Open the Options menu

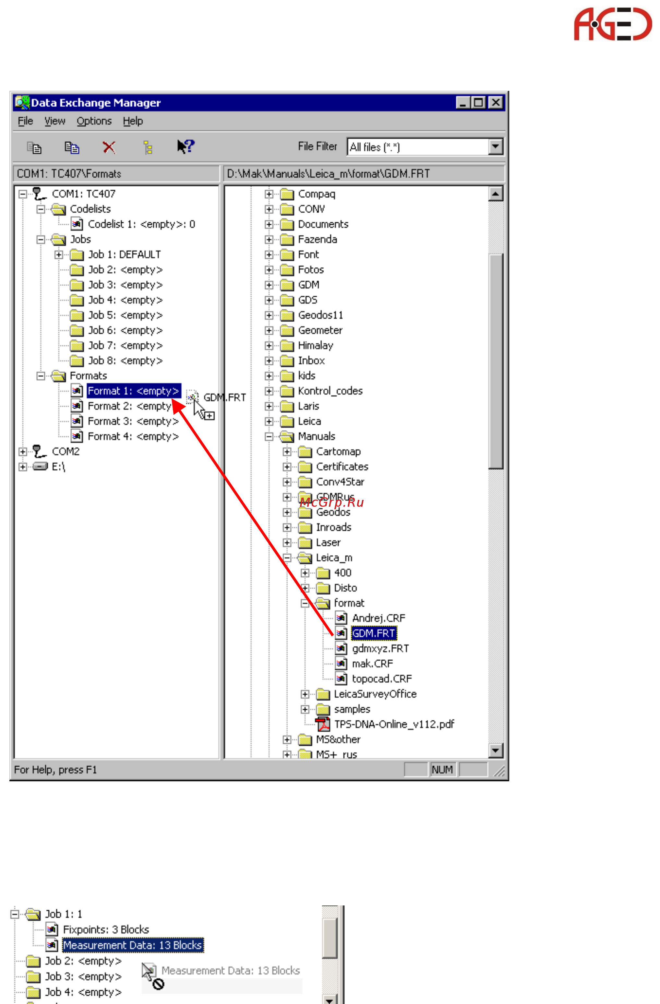point(94,121)
